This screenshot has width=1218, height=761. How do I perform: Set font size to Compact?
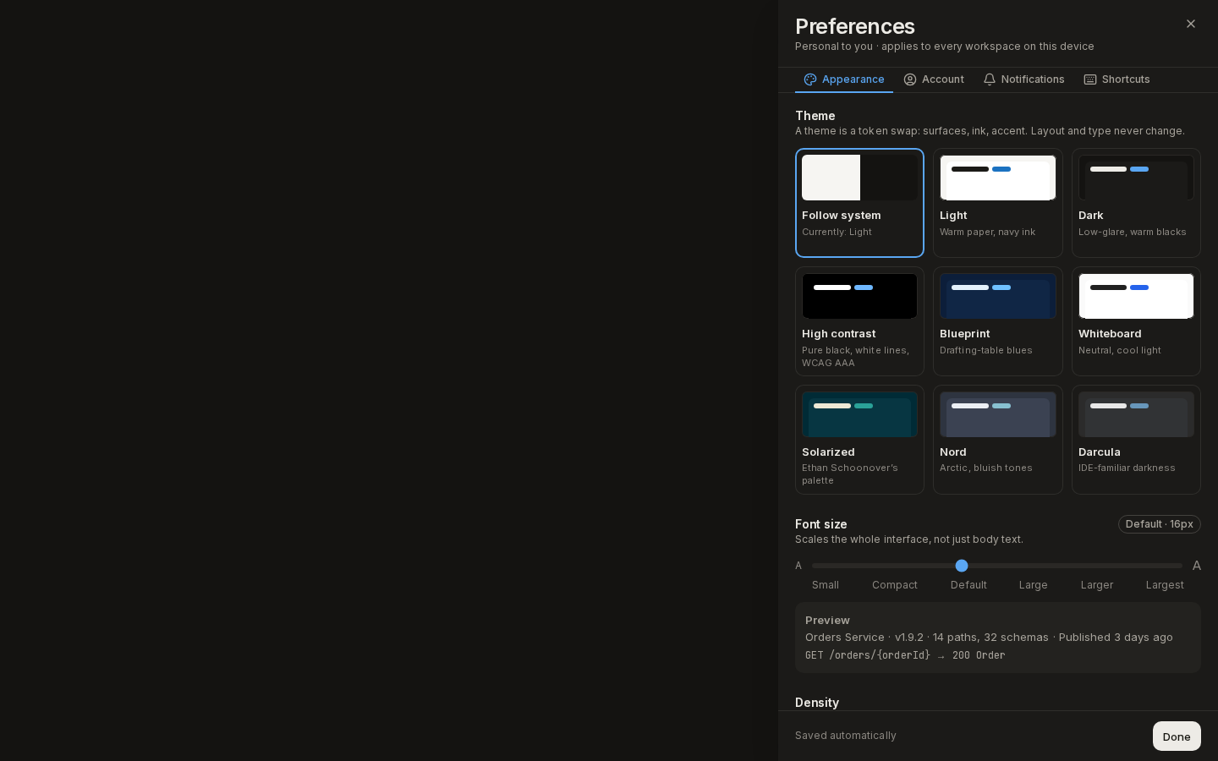(x=895, y=585)
